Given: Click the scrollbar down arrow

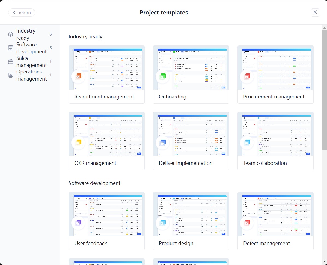Looking at the screenshot, I should [x=325, y=262].
